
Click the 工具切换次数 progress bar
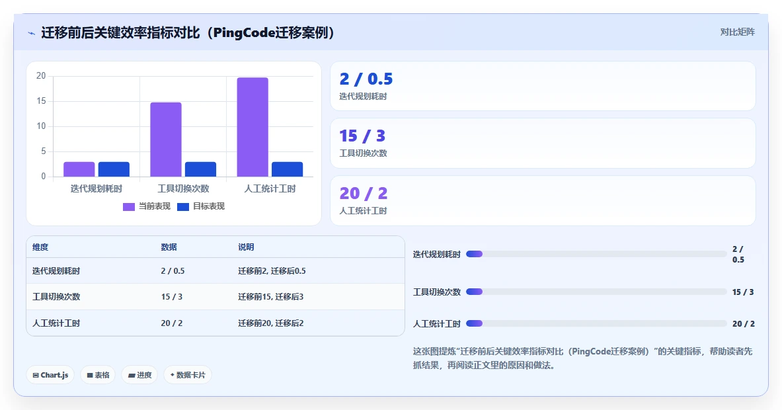click(596, 292)
